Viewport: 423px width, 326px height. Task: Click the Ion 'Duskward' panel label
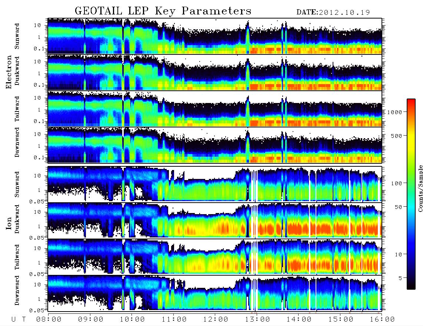[17, 219]
